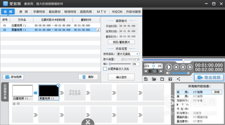This screenshot has width=225, height=125.
Task: Click the 导出视频 button
Action: (209, 78)
